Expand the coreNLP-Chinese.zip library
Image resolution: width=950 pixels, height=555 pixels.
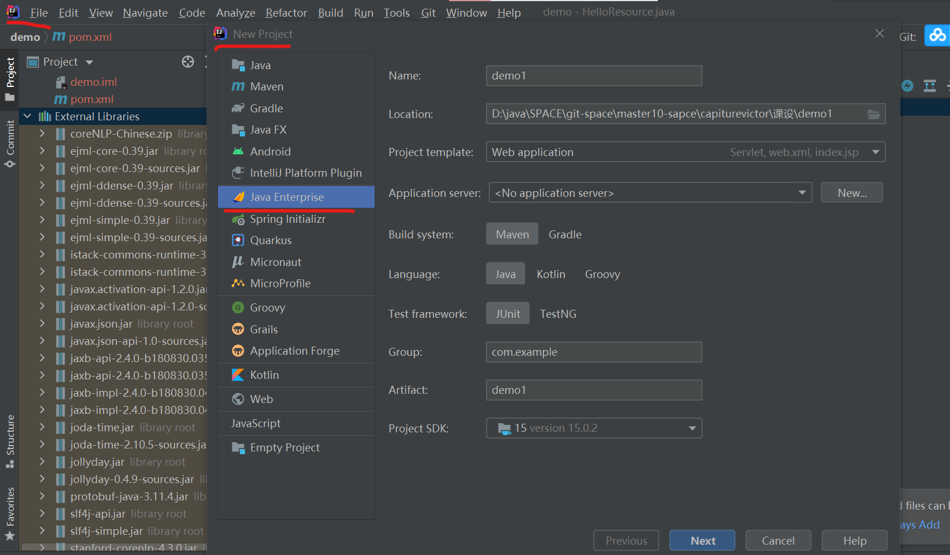[42, 134]
